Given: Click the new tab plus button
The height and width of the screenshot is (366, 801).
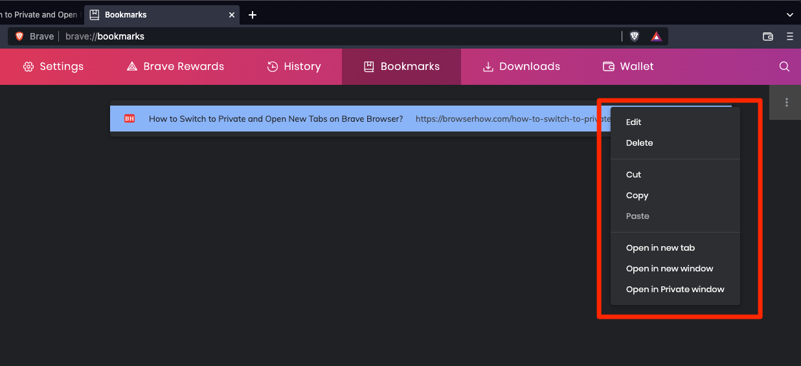Looking at the screenshot, I should tap(253, 15).
